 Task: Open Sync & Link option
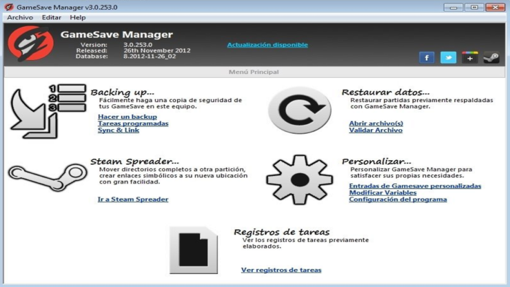tap(119, 130)
